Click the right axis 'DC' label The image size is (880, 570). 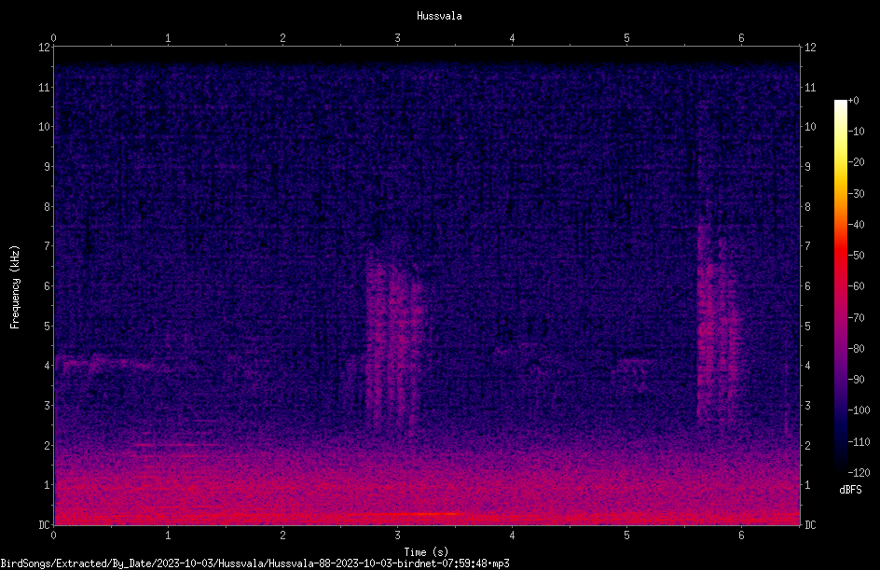click(810, 524)
